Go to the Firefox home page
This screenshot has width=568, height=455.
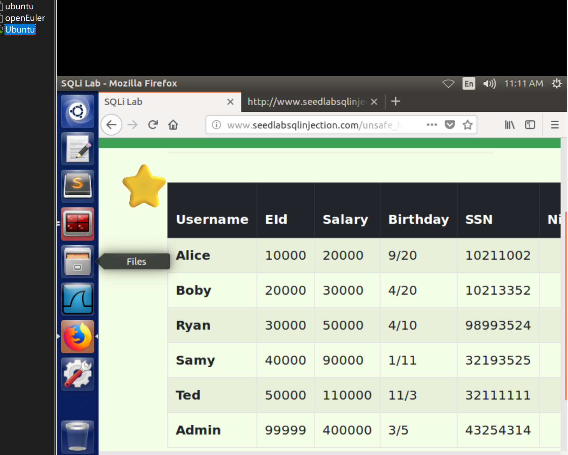click(x=173, y=125)
